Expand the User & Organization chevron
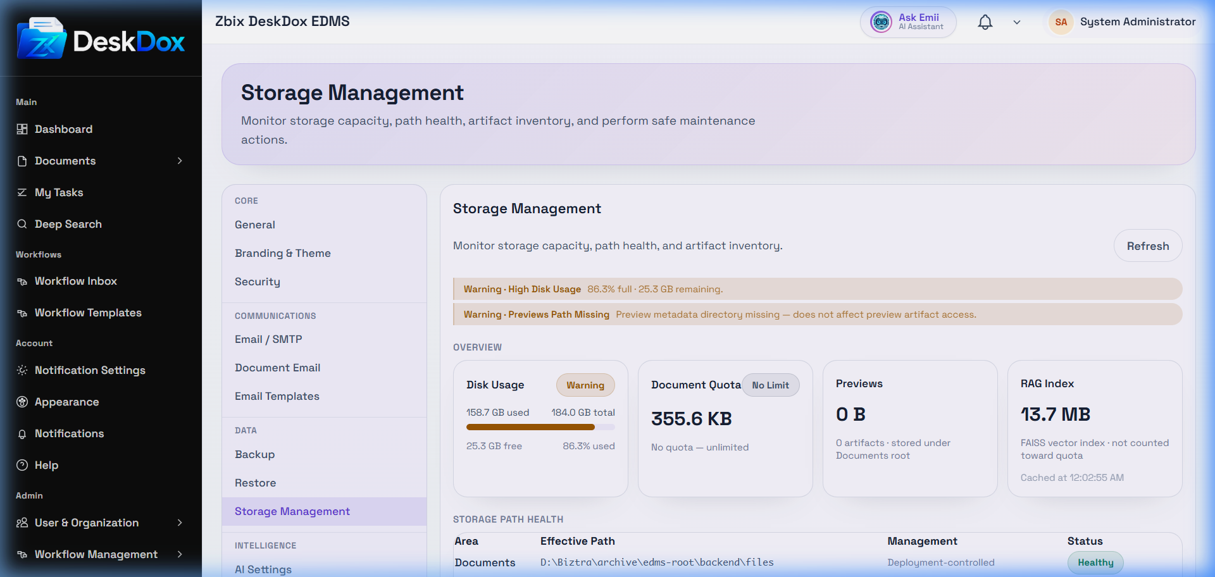The width and height of the screenshot is (1215, 577). pos(180,523)
